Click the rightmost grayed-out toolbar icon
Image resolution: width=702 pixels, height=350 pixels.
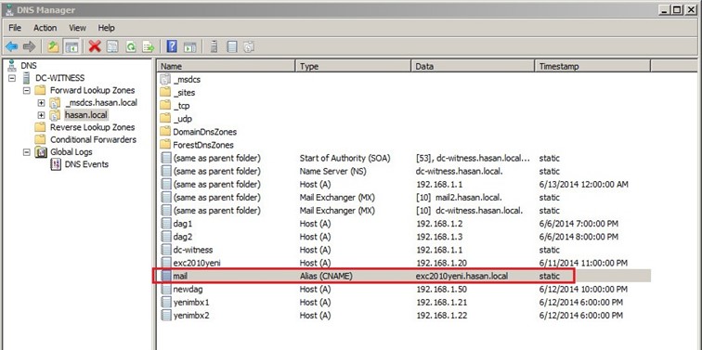pyautogui.click(x=250, y=46)
